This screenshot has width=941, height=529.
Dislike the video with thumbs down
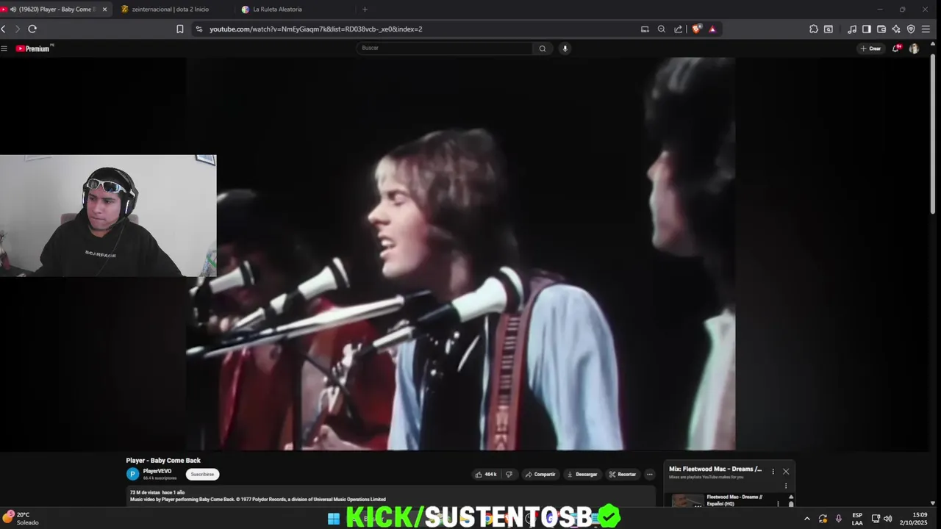click(509, 475)
